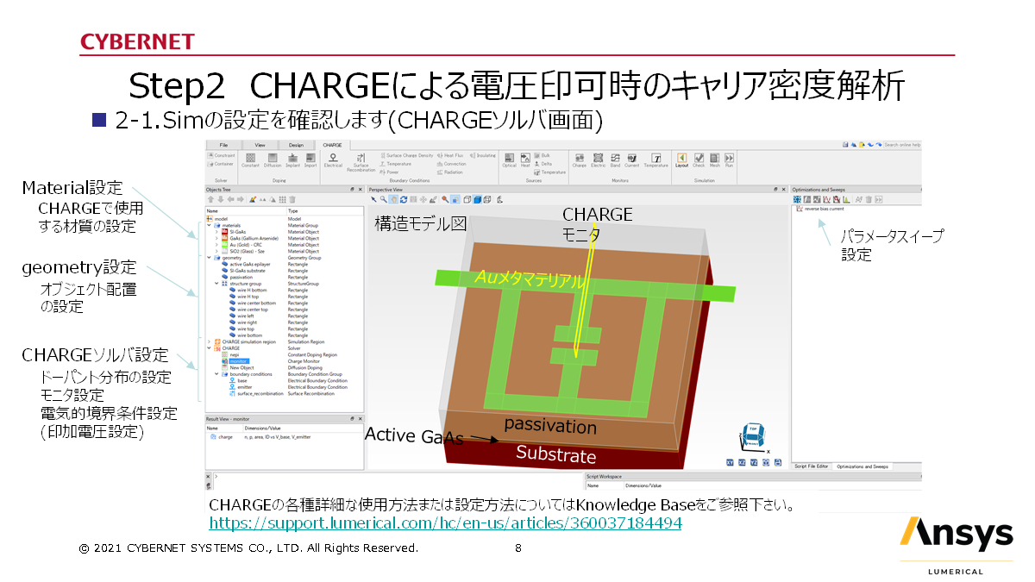Add a Heat source
Viewport: 1035px width, 582px height.
[x=525, y=160]
